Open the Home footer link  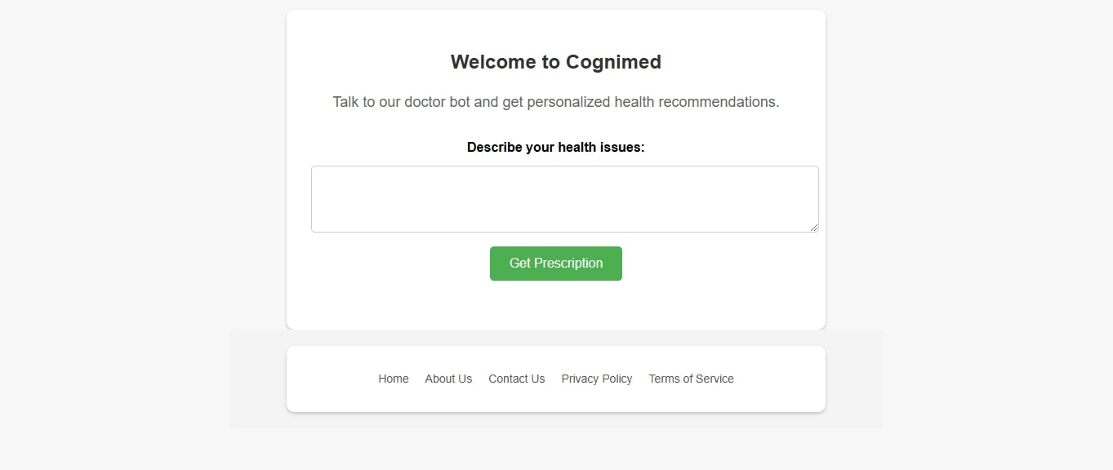click(394, 379)
